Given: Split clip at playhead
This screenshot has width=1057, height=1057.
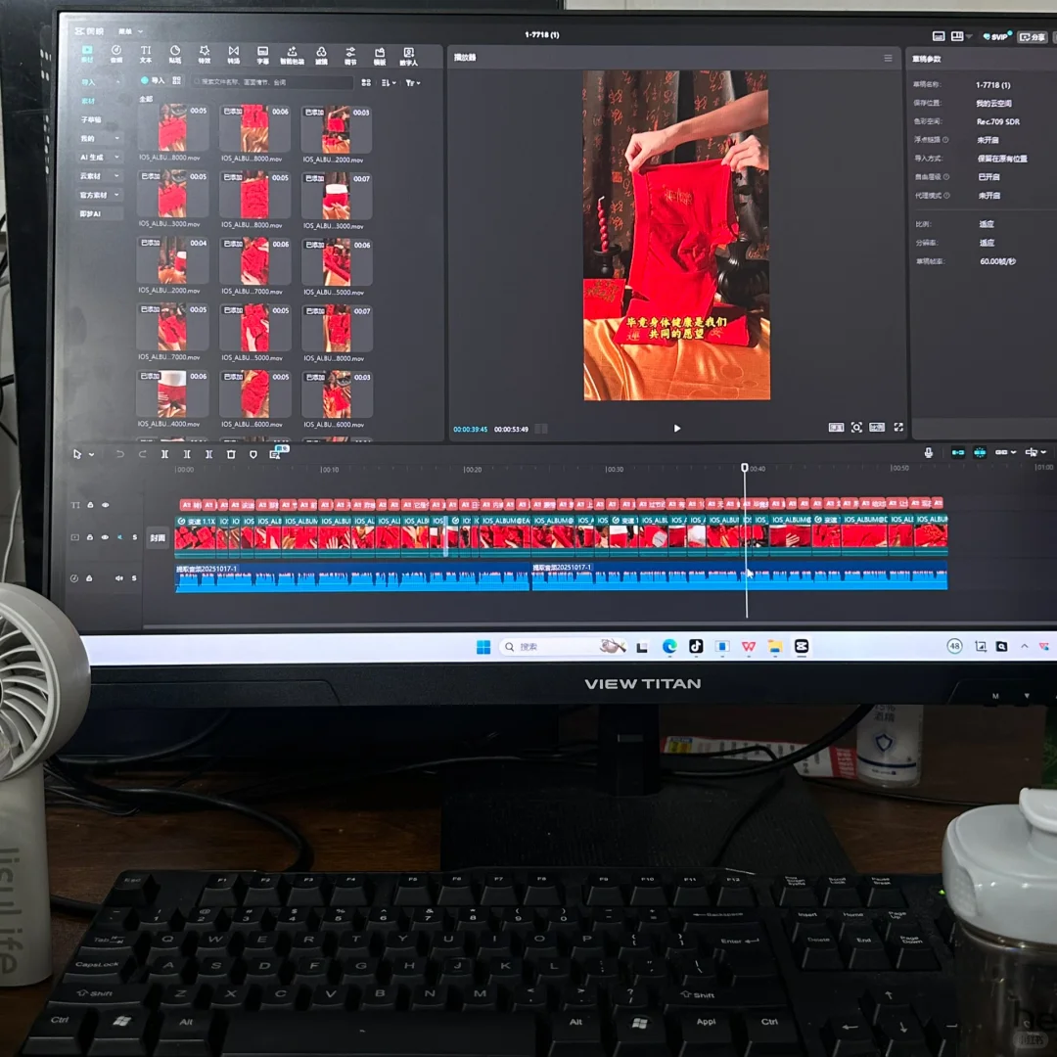Looking at the screenshot, I should [164, 454].
